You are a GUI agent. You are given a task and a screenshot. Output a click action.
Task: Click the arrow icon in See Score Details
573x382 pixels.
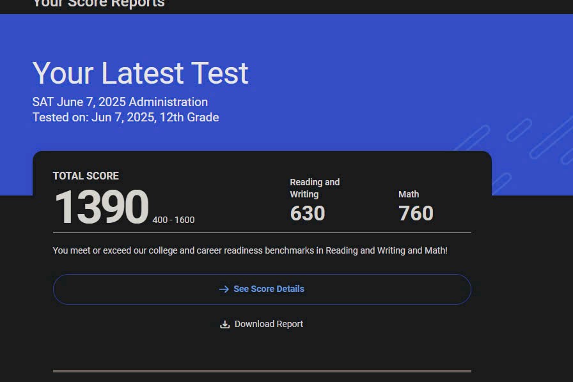(x=224, y=289)
